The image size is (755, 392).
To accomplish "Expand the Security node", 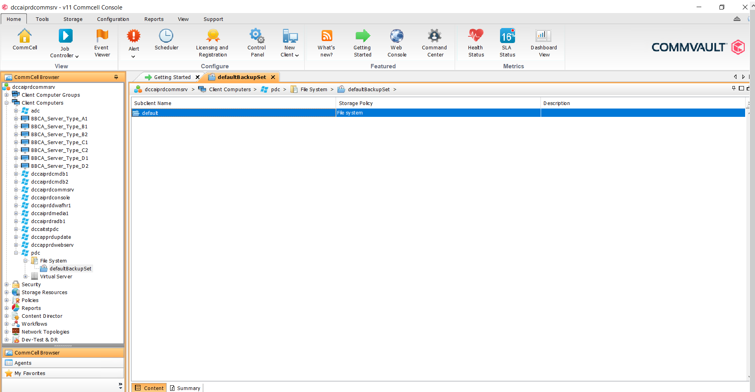I will tap(7, 284).
